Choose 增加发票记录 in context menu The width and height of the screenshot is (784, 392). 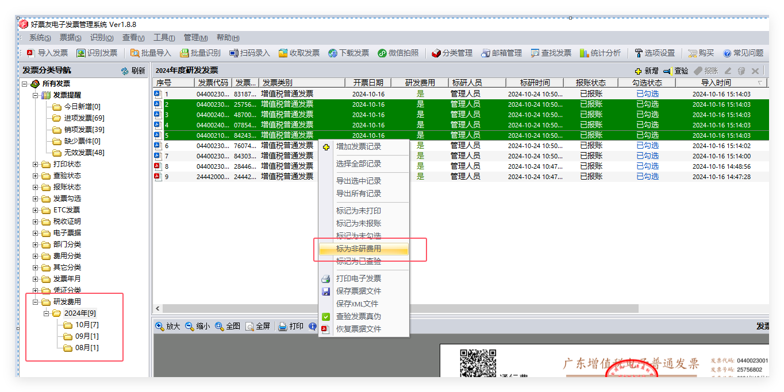coord(364,146)
